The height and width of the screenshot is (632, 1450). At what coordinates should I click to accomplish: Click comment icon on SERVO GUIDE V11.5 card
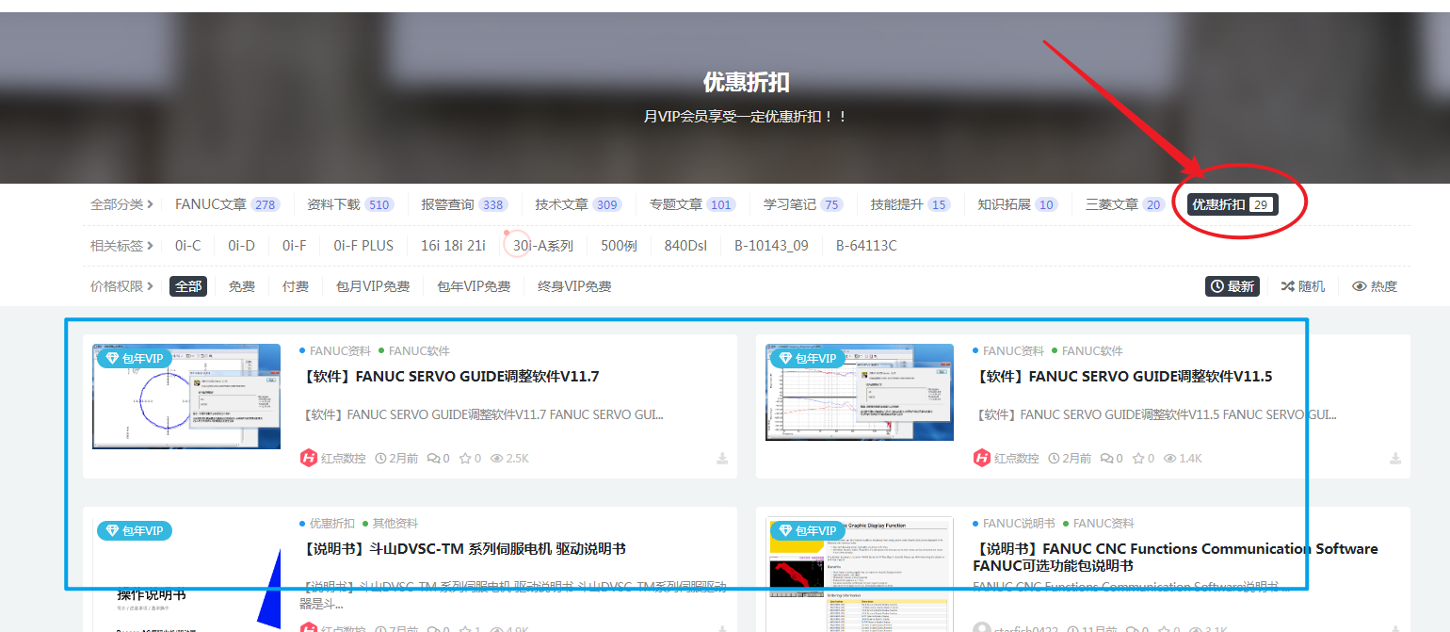click(x=1106, y=459)
